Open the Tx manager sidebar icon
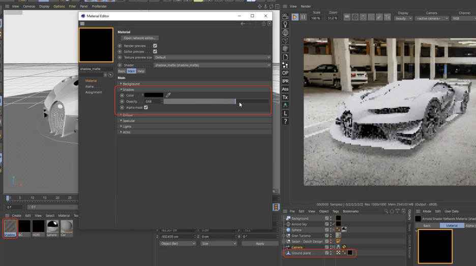Image resolution: width=476 pixels, height=266 pixels. point(285,97)
